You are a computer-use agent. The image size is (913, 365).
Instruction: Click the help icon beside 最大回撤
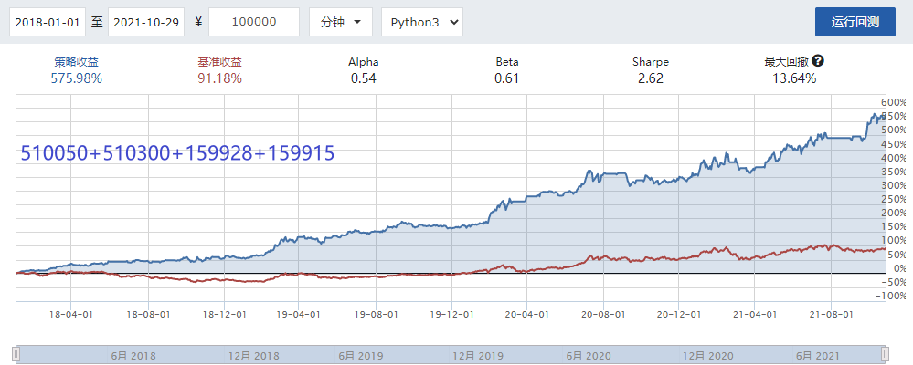click(x=818, y=61)
